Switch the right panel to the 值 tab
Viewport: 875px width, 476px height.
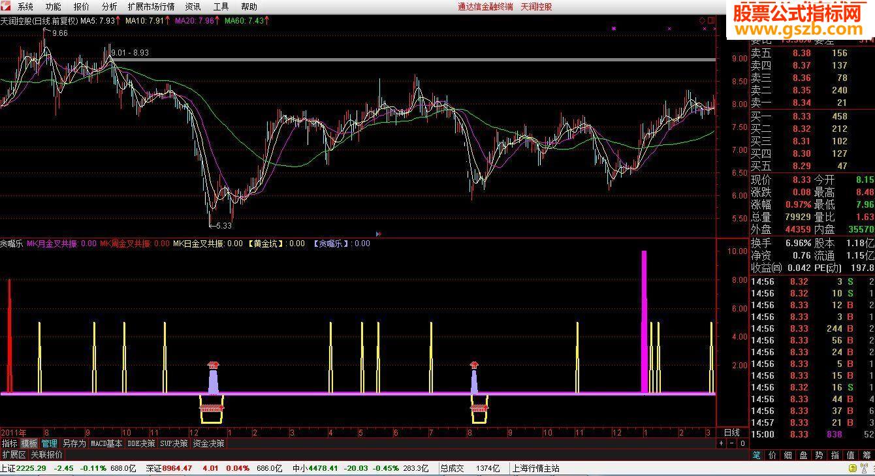coord(851,455)
